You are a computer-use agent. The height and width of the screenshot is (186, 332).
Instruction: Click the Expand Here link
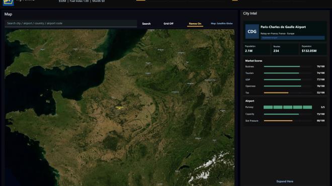[285, 181]
